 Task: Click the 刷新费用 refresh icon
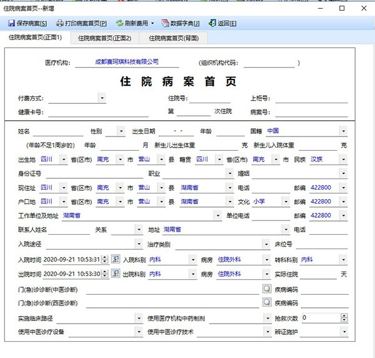(x=119, y=24)
